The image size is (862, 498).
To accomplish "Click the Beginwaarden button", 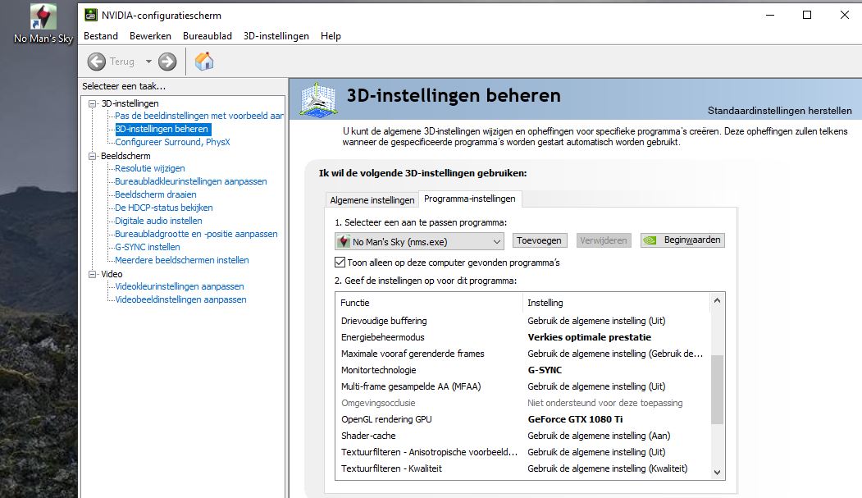I will click(x=682, y=240).
